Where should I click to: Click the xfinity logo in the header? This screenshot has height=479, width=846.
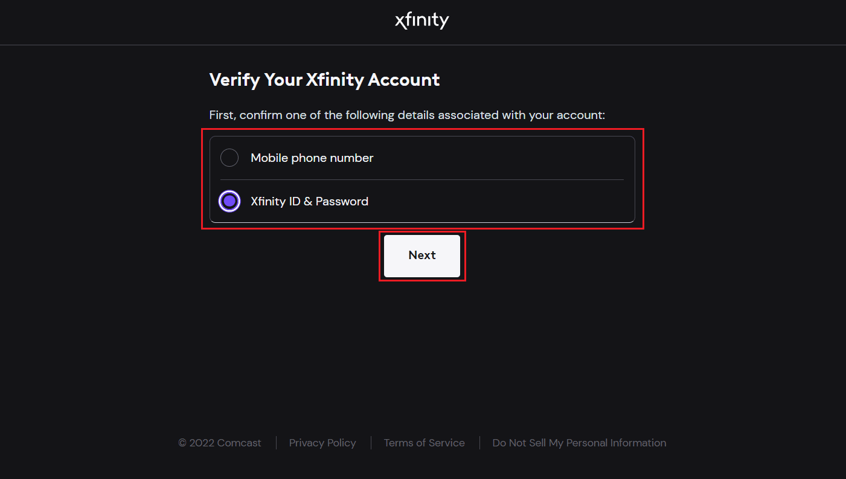click(422, 21)
